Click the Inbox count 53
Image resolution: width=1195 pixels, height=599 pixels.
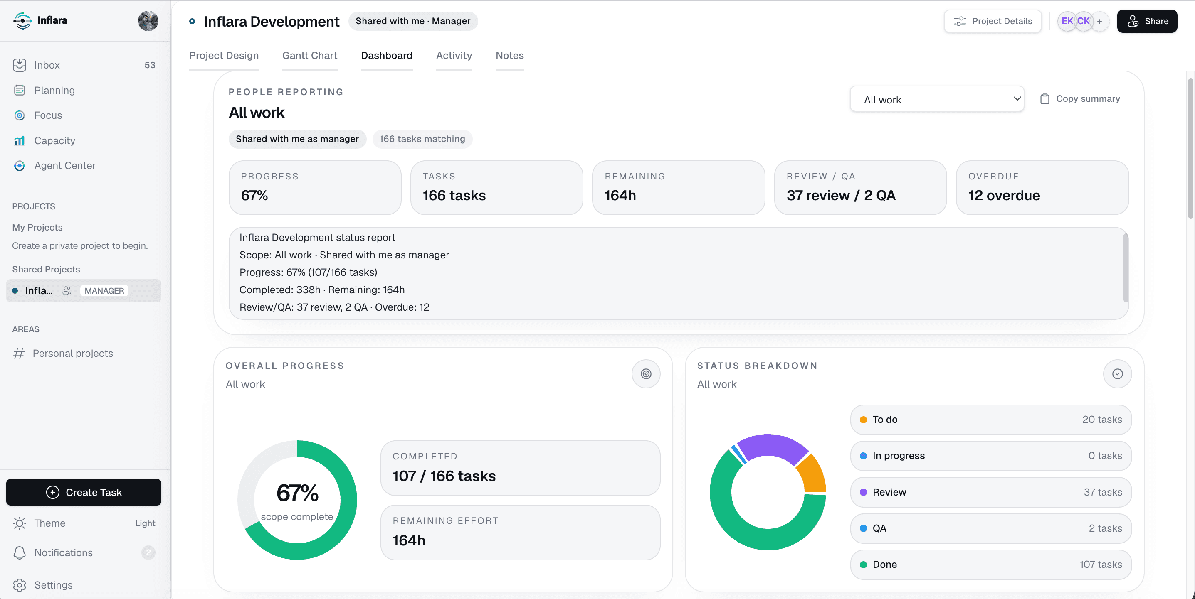[150, 65]
